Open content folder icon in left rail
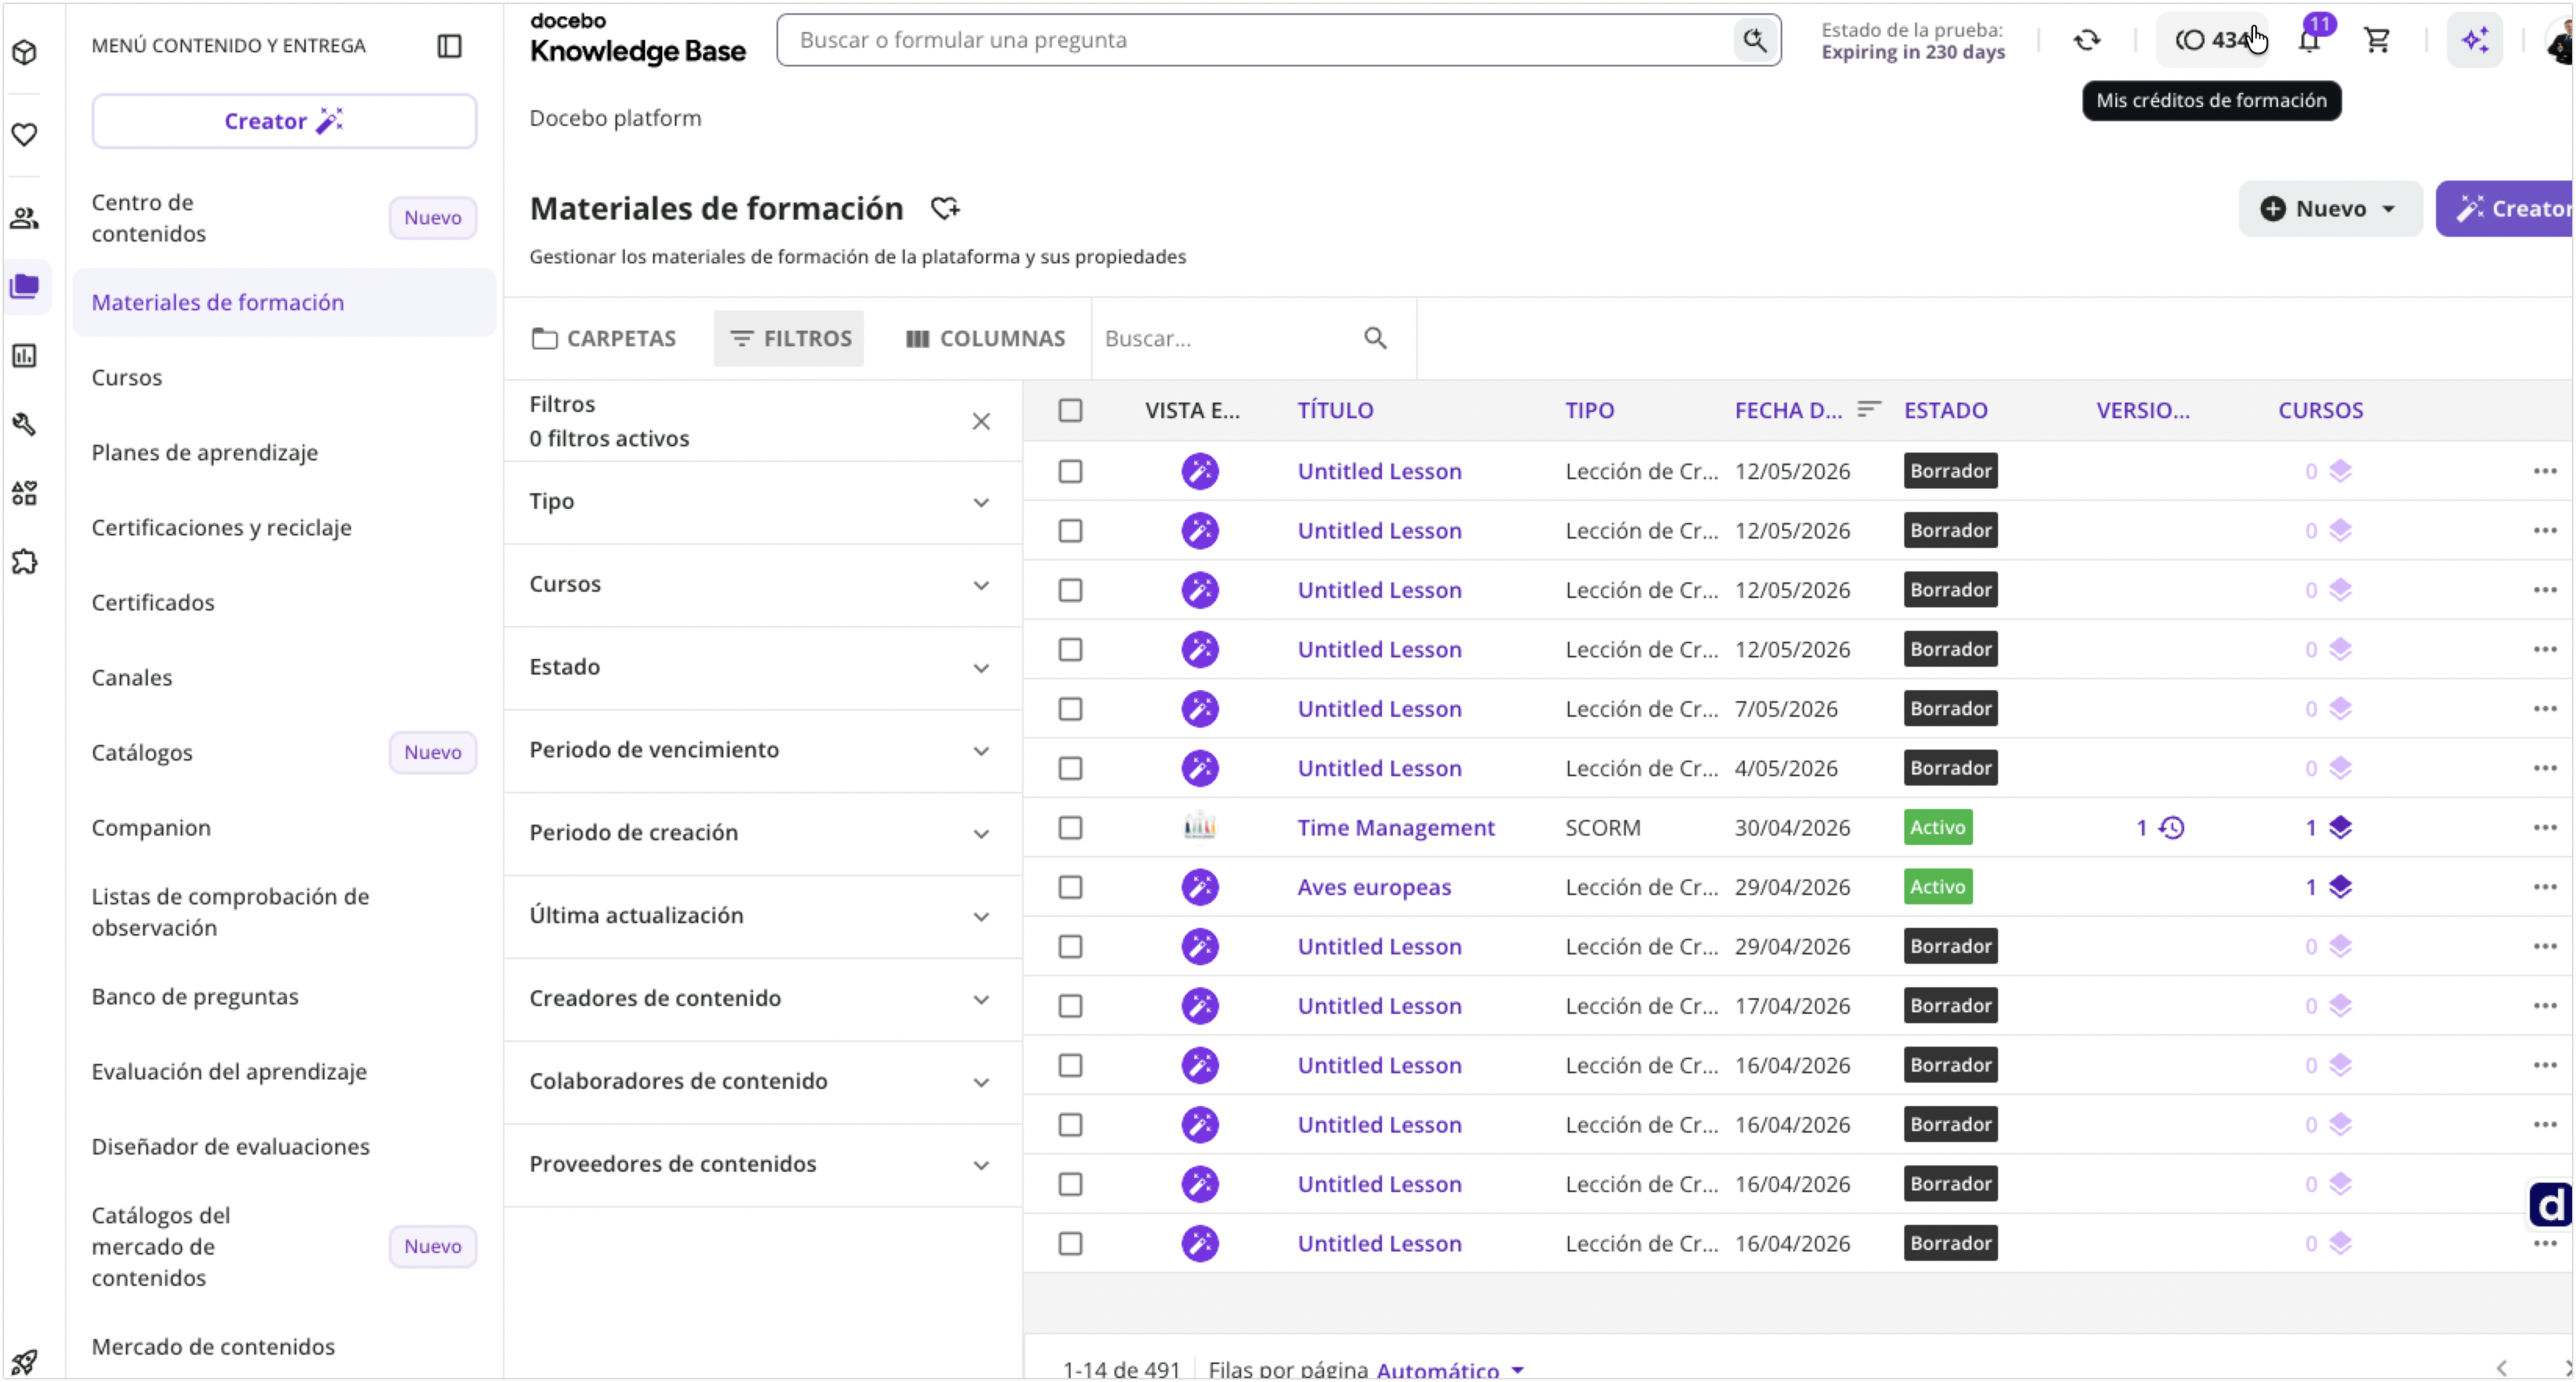This screenshot has width=2576, height=1382. [x=25, y=287]
